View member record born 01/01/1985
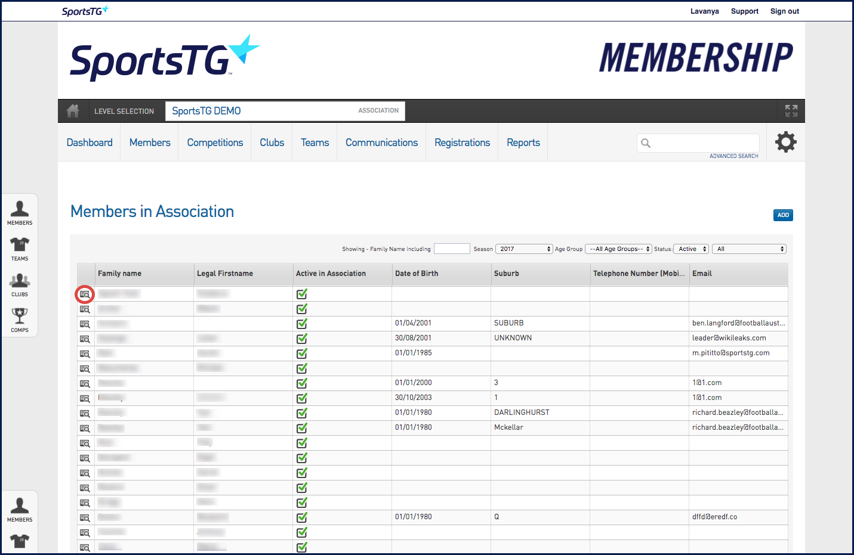The height and width of the screenshot is (555, 854). click(85, 354)
